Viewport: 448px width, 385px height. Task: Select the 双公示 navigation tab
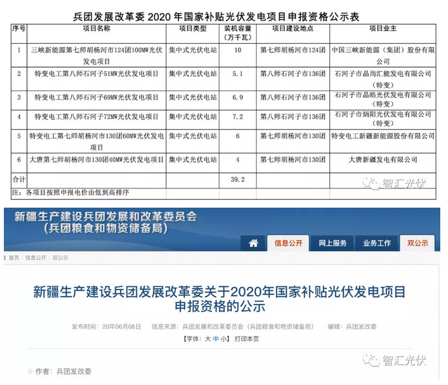(x=417, y=243)
